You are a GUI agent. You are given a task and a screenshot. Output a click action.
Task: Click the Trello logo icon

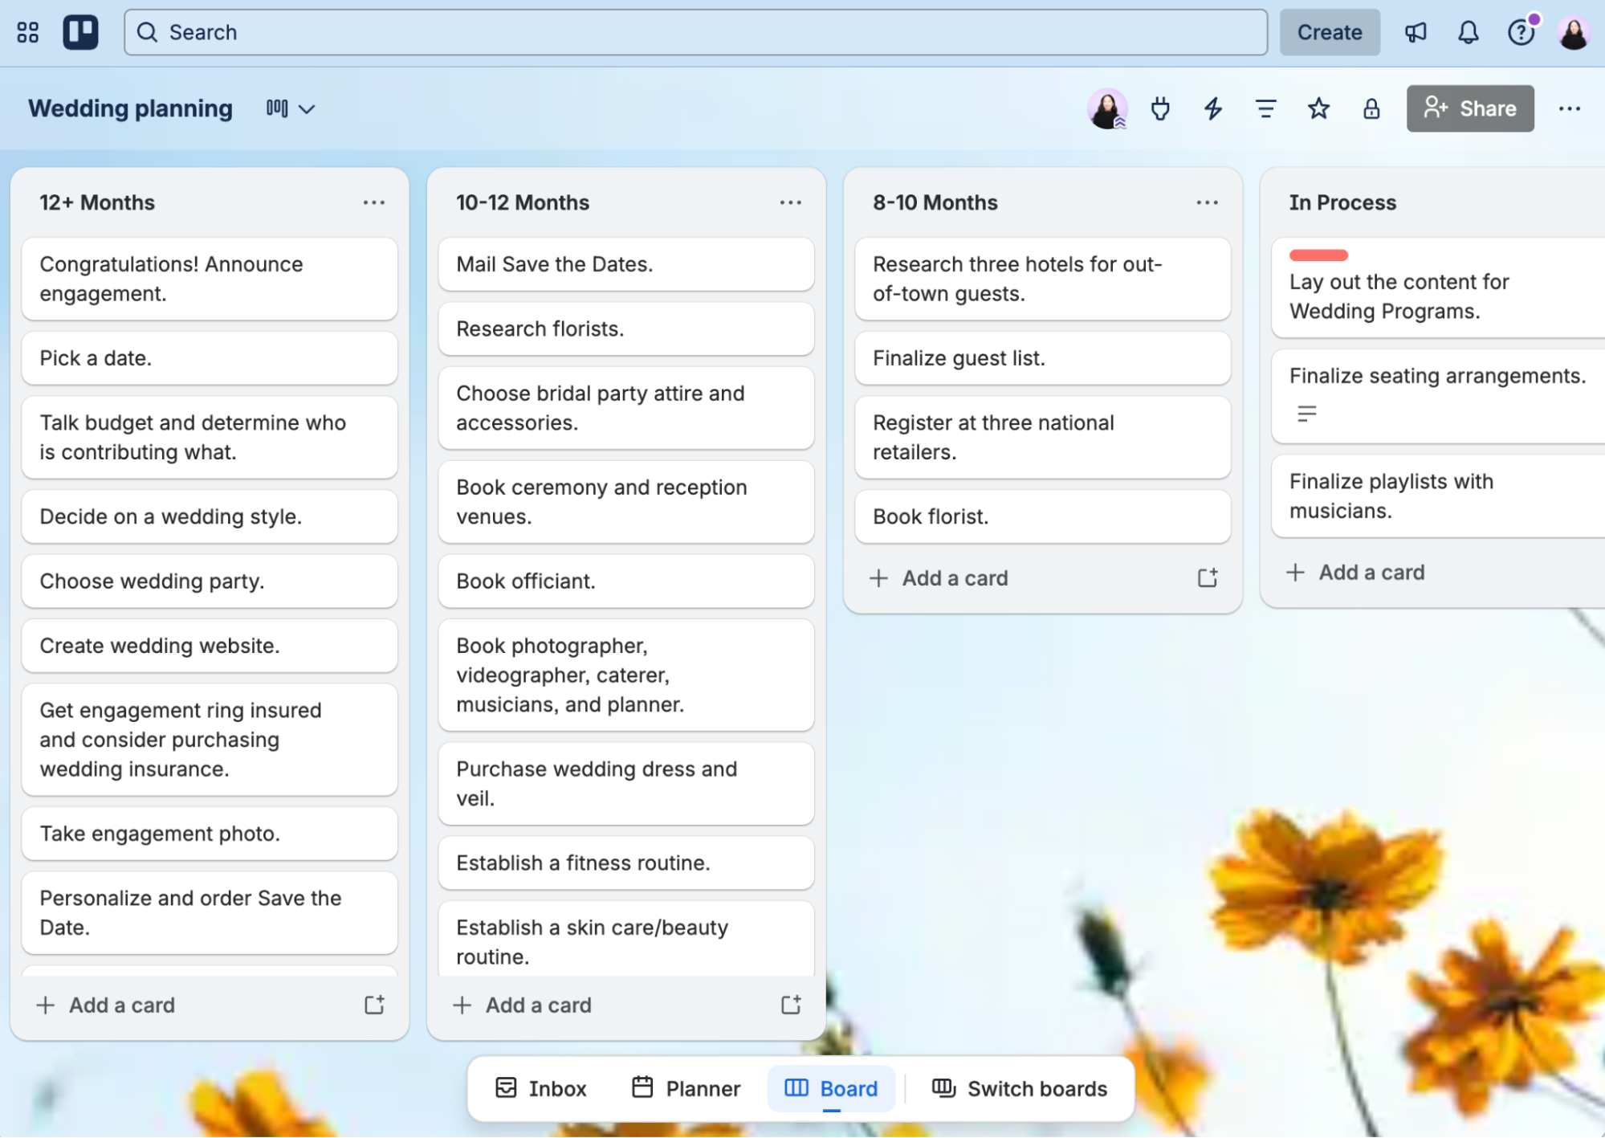tap(81, 32)
